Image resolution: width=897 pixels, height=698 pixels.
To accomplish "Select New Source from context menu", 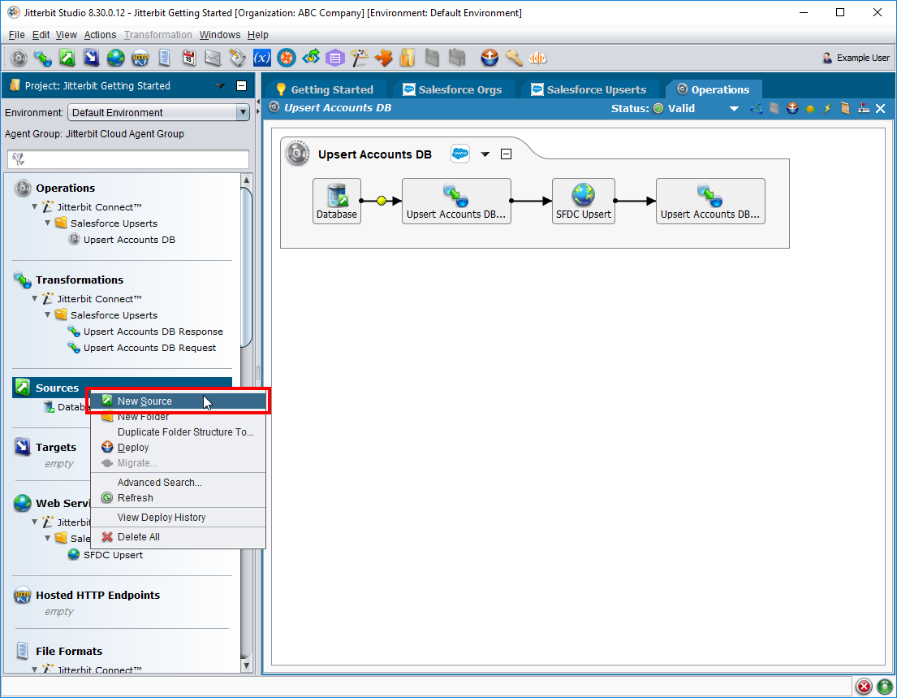I will pos(144,401).
